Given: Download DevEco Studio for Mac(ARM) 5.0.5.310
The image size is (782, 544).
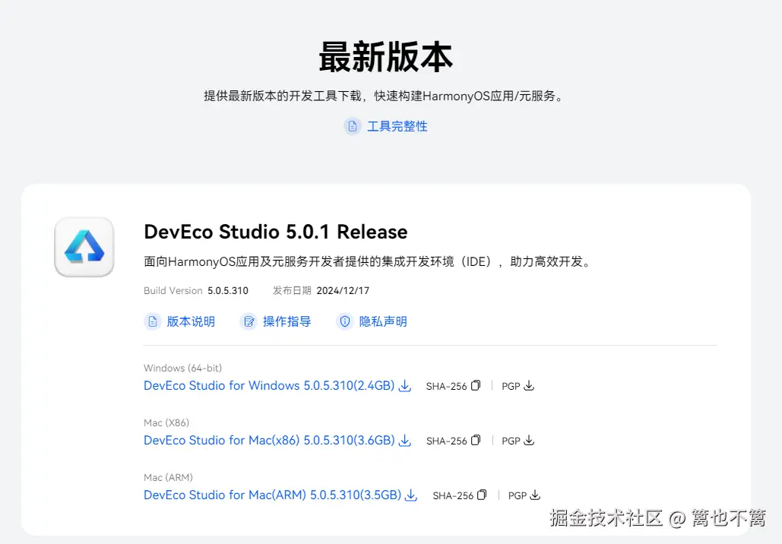Looking at the screenshot, I should point(272,495).
